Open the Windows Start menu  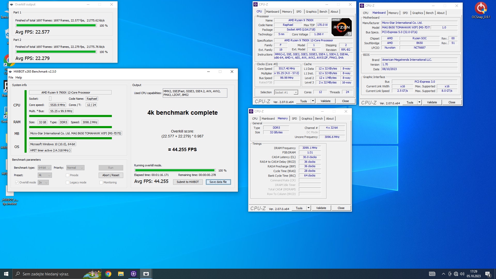point(6,274)
